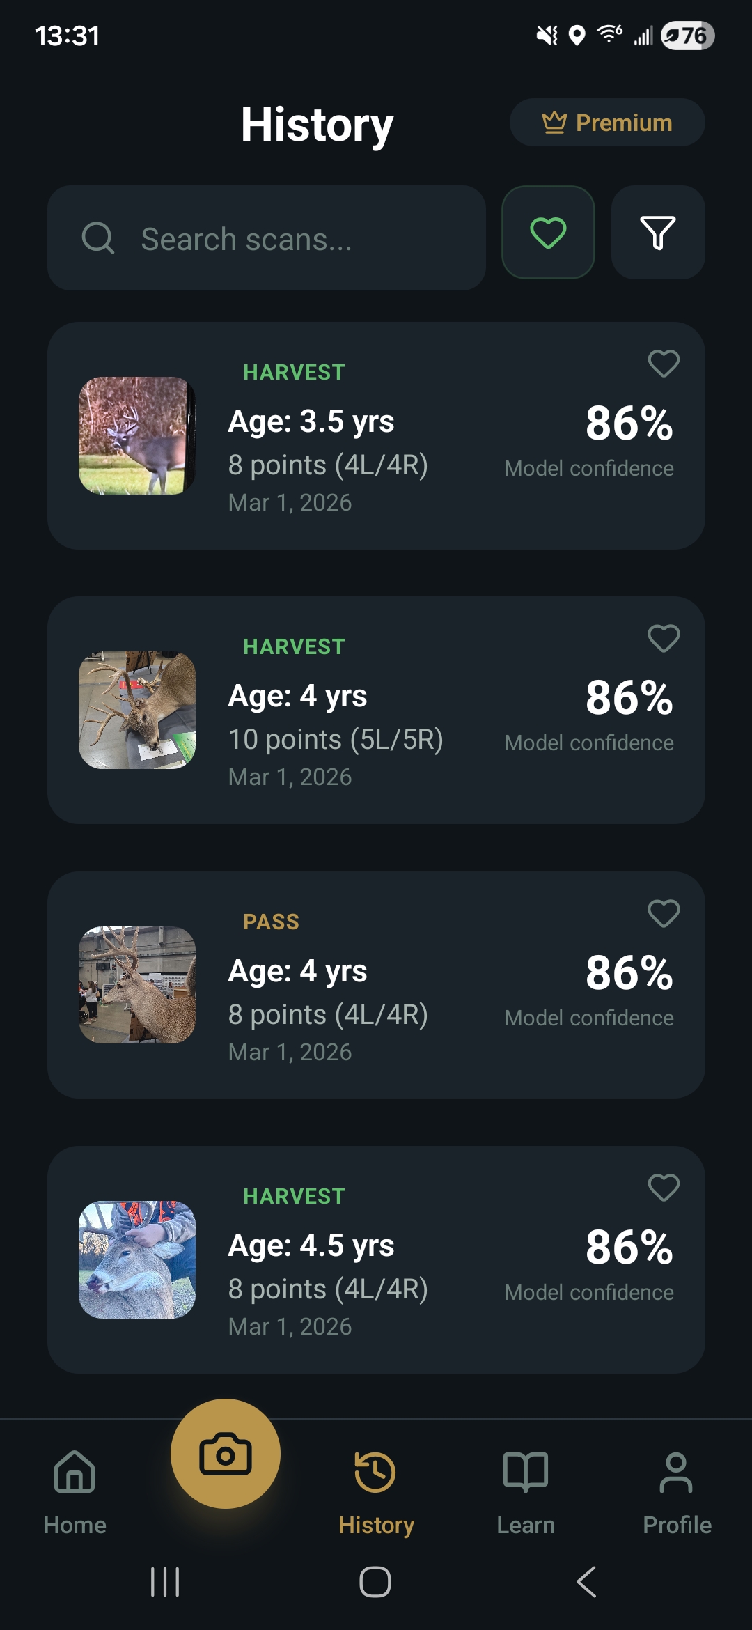Viewport: 752px width, 1630px height.
Task: Favorite the PASS scan heart
Action: [664, 913]
